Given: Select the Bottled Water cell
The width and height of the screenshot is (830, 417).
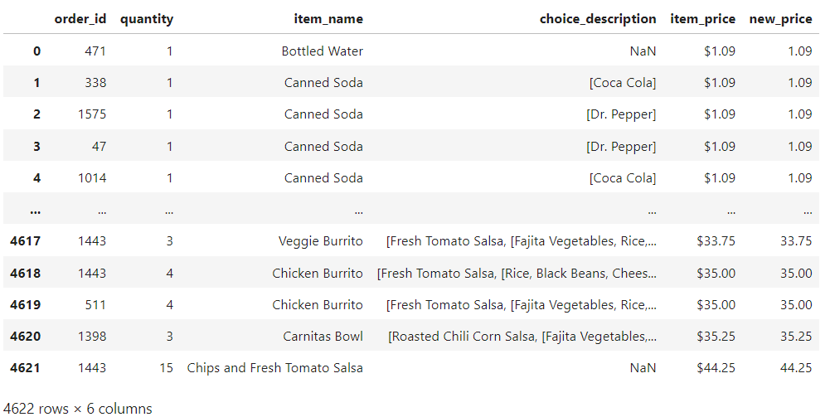Looking at the screenshot, I should (322, 51).
